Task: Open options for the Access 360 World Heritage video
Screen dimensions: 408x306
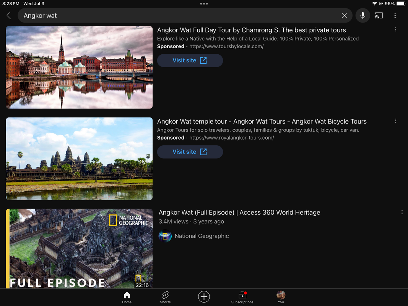Action: (x=402, y=212)
